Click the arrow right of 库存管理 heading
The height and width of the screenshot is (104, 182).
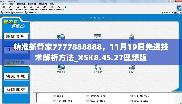point(111,18)
